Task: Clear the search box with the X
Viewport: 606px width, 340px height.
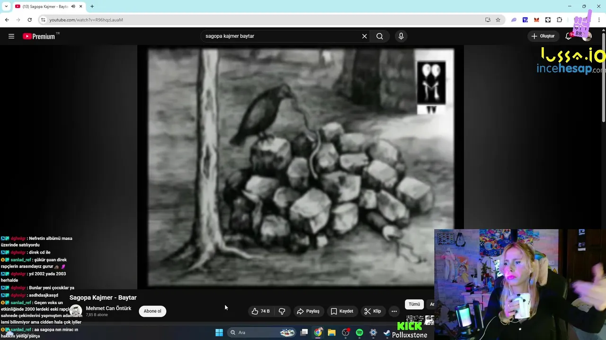Action: (x=365, y=36)
